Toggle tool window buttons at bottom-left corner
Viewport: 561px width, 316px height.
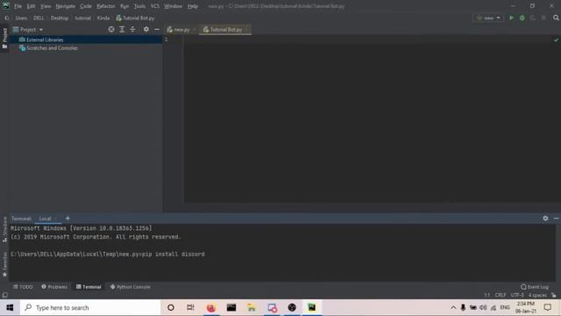[5, 295]
